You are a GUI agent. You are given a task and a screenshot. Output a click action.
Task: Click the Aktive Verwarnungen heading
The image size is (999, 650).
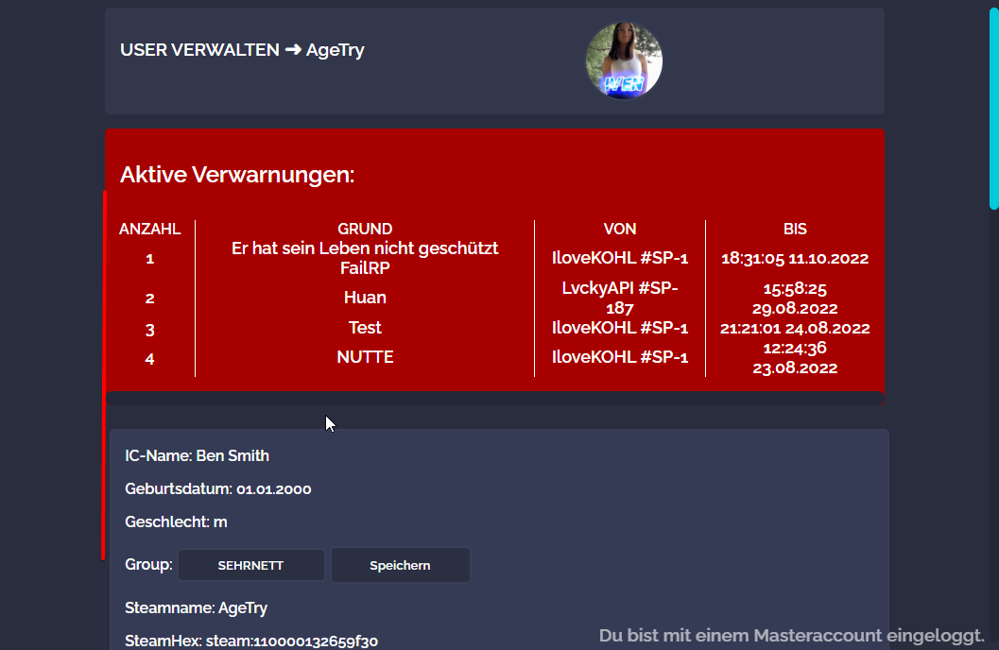point(237,175)
